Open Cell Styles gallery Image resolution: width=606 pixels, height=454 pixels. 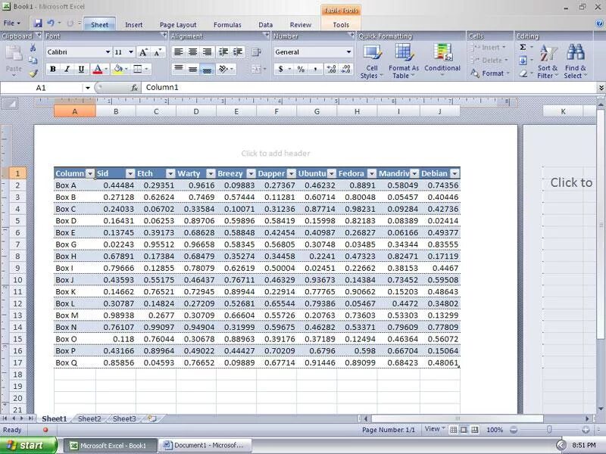coord(371,61)
